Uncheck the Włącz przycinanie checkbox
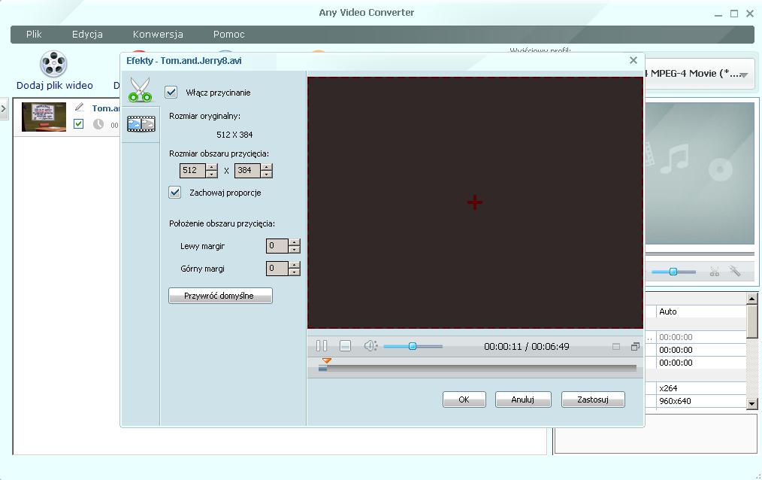The width and height of the screenshot is (762, 480). 171,93
